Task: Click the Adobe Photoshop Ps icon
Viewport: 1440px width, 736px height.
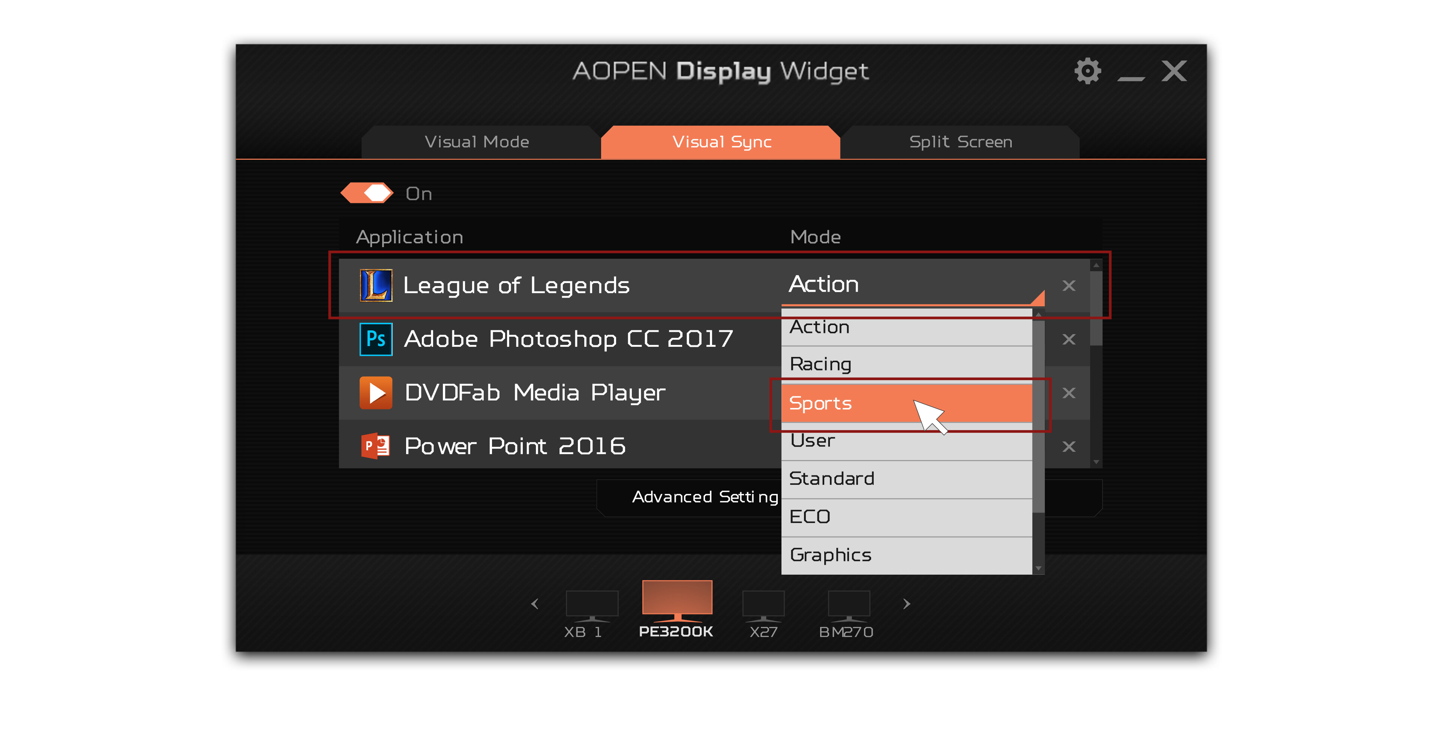Action: (376, 339)
